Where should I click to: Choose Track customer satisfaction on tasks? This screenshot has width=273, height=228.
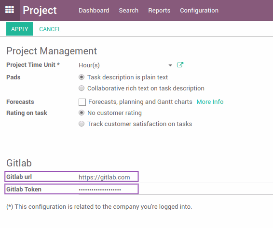(x=82, y=124)
